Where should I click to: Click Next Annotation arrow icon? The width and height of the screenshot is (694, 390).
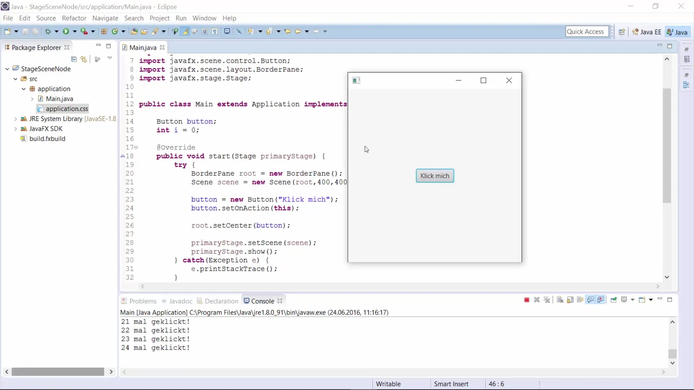(x=251, y=31)
